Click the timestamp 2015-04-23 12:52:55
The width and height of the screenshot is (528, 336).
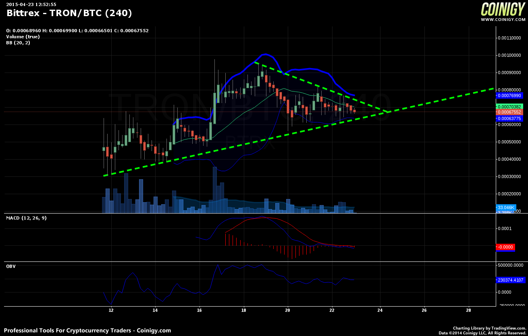(31, 4)
